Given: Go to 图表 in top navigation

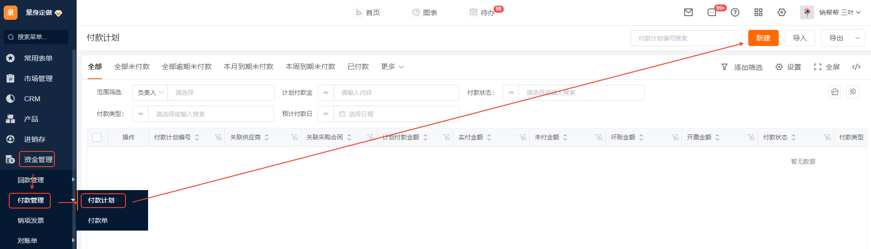Looking at the screenshot, I should (x=425, y=12).
